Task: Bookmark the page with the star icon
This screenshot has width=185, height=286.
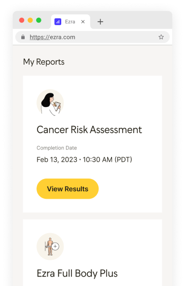Action: 161,37
